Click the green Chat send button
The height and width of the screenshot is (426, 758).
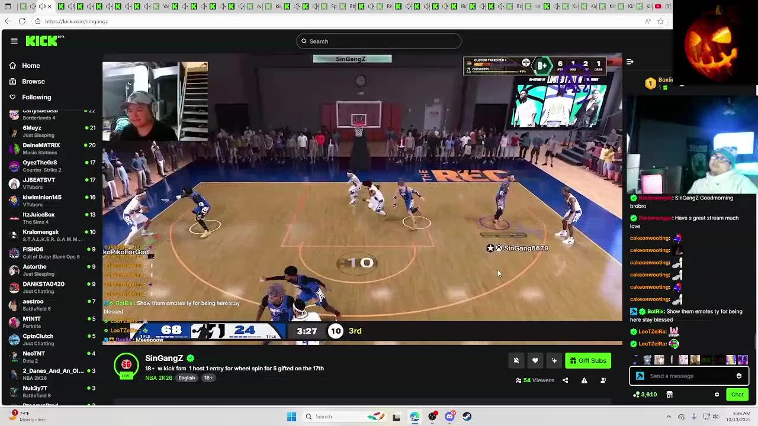point(737,395)
